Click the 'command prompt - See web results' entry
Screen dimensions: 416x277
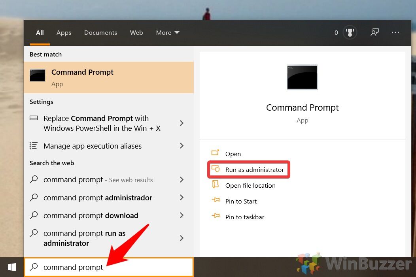click(98, 179)
